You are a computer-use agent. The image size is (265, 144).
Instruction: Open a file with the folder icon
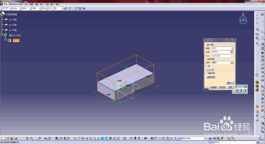pos(8,138)
